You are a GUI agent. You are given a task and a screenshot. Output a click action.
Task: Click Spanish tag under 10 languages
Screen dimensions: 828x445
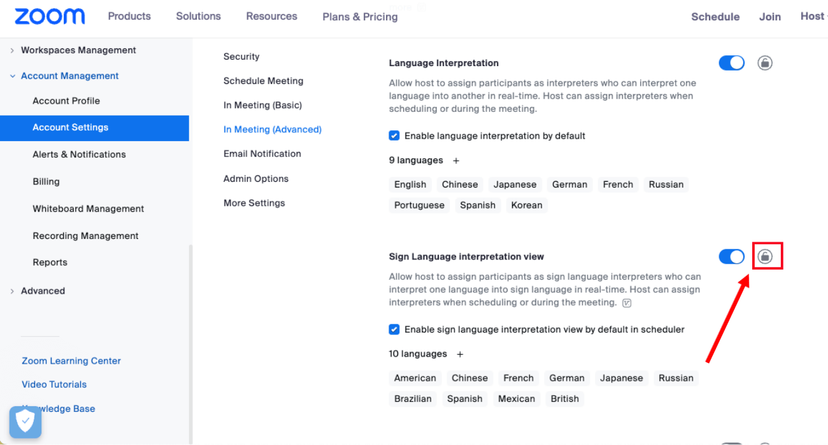point(465,399)
